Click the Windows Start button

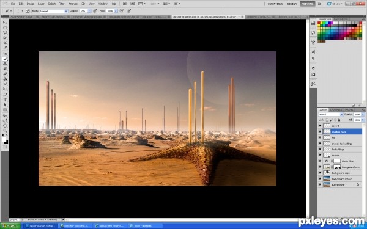click(x=10, y=226)
